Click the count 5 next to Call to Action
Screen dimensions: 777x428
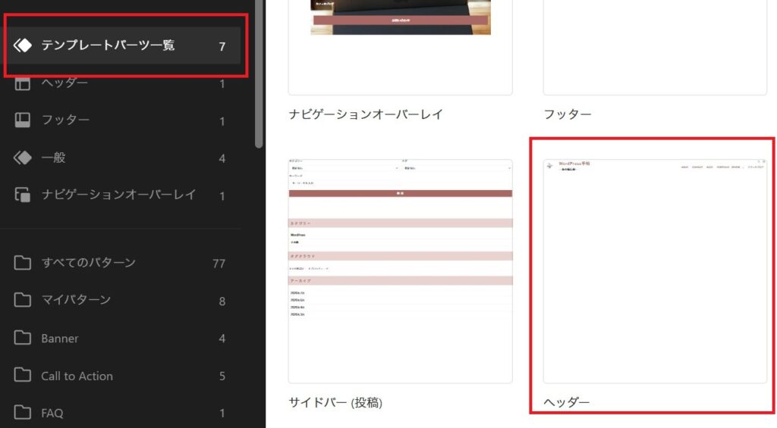point(222,376)
